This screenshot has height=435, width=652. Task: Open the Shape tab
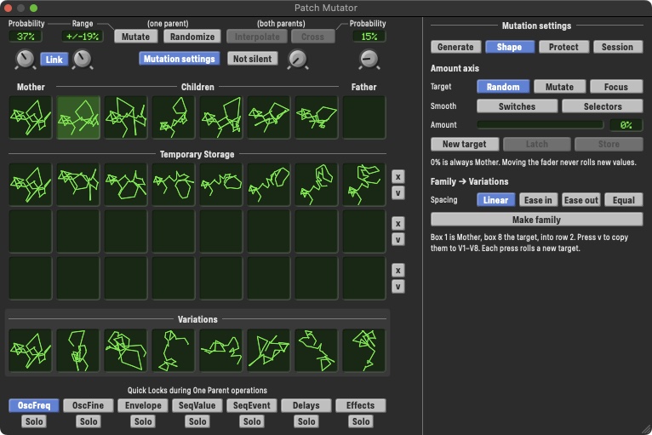pos(509,47)
